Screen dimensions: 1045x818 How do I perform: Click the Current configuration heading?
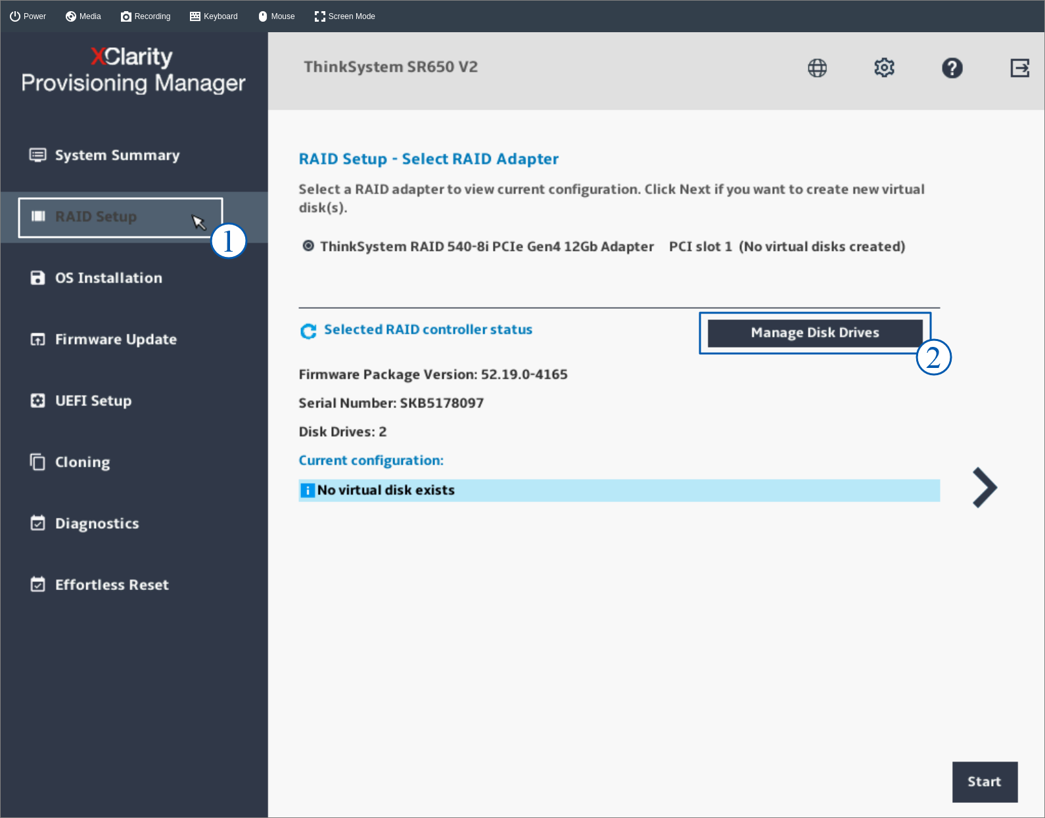[371, 461]
